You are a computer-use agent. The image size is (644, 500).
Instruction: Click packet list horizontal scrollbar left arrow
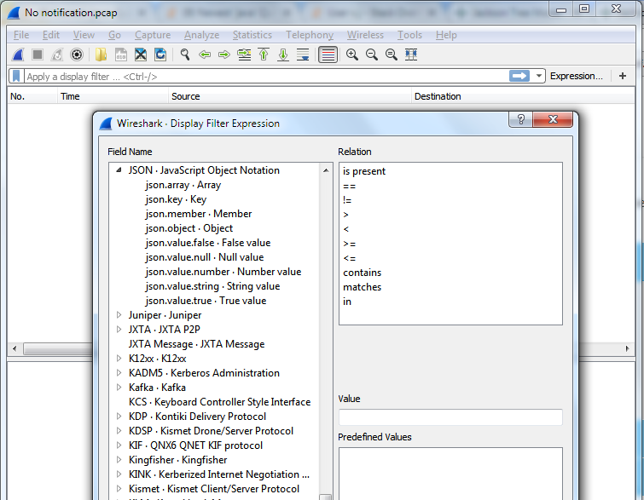[15, 348]
